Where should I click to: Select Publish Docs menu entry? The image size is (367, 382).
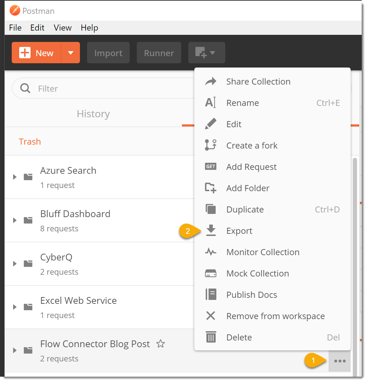pos(272,295)
